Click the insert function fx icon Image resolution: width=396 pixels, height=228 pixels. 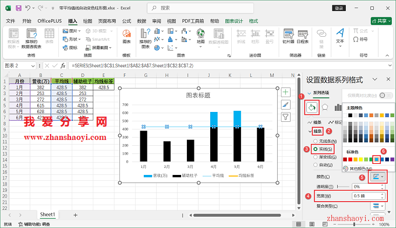[63, 66]
